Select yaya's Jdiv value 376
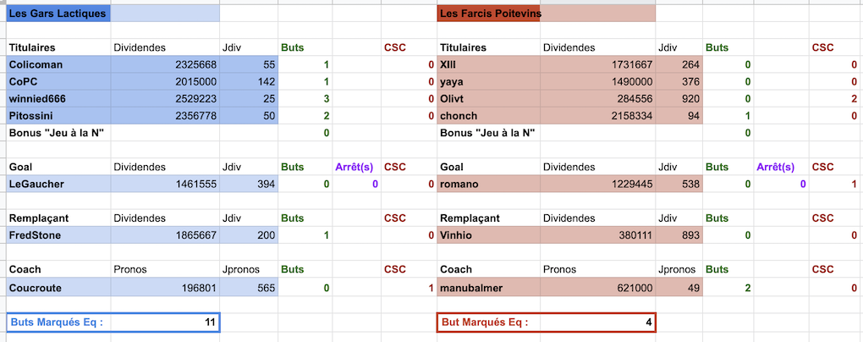 (679, 81)
